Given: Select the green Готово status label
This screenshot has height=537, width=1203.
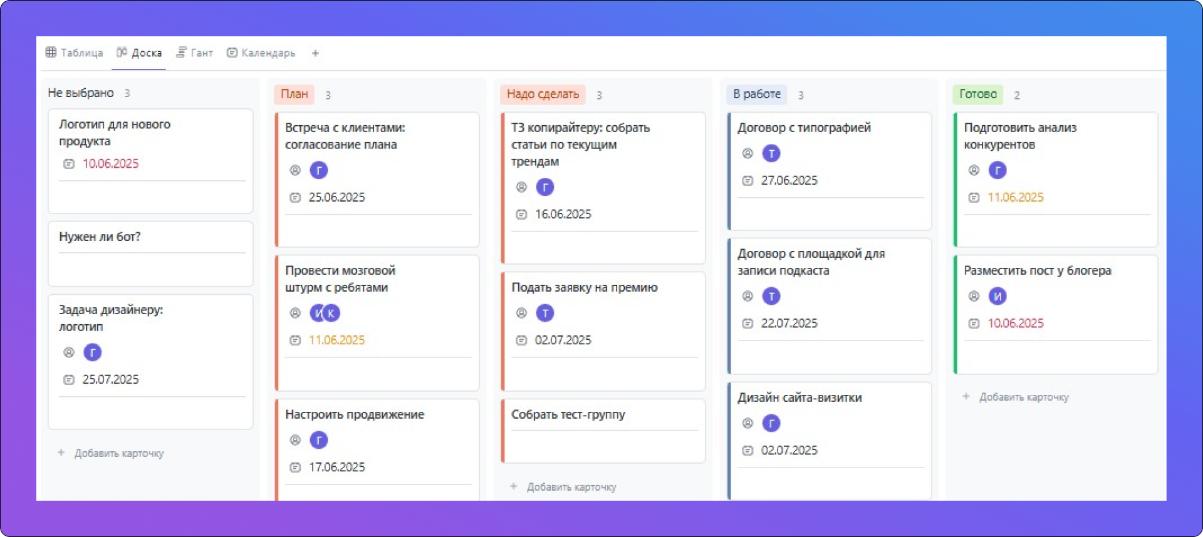Looking at the screenshot, I should (977, 94).
